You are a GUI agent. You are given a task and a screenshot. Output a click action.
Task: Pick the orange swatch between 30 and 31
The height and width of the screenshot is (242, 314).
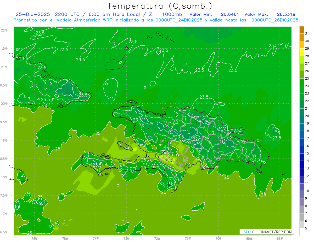tap(302, 37)
